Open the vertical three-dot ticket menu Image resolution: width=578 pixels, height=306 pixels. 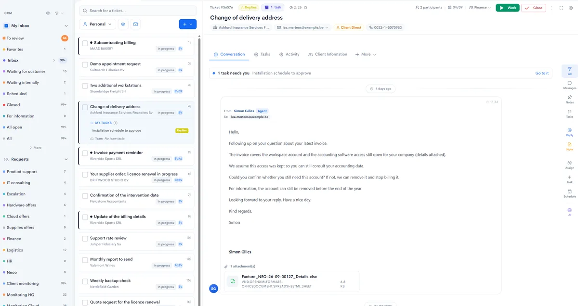click(x=552, y=8)
